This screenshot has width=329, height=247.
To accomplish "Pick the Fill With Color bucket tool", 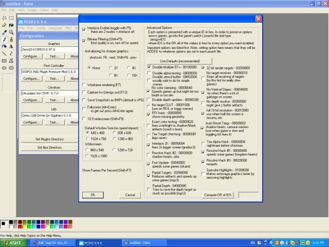I will (x=11, y=25).
